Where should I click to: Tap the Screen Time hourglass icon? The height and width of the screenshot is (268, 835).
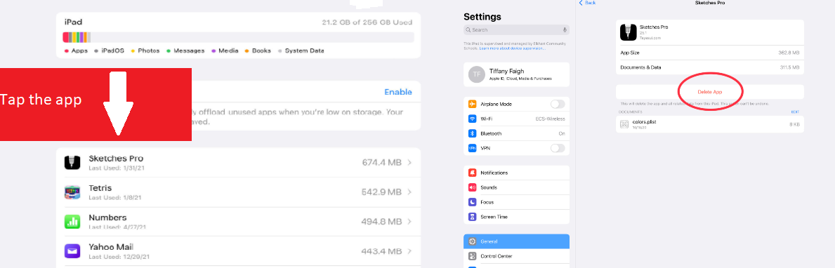pyautogui.click(x=473, y=217)
